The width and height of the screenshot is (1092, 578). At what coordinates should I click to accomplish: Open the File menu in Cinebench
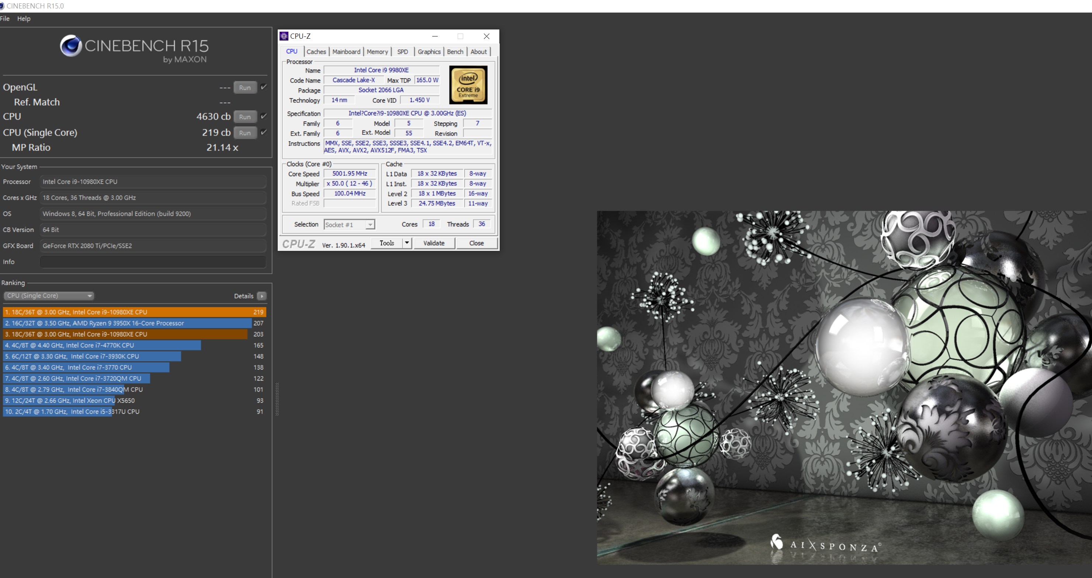pos(5,19)
